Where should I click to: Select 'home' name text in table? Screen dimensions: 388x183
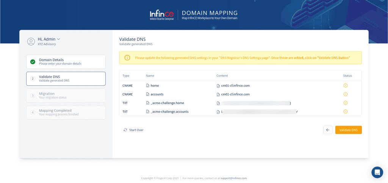[x=155, y=86]
